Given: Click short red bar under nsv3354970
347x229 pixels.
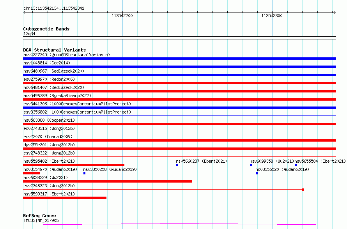Looking at the screenshot, I should [32, 173].
